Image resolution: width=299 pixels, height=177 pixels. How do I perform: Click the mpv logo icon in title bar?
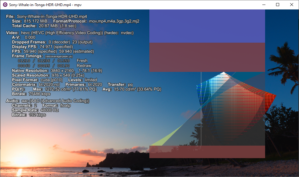coord(5,5)
